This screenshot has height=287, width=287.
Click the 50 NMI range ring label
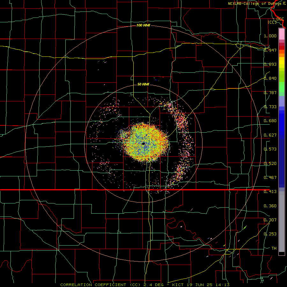click(143, 84)
